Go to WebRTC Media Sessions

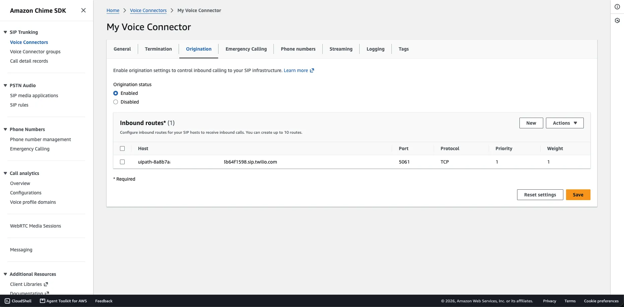pos(36,226)
